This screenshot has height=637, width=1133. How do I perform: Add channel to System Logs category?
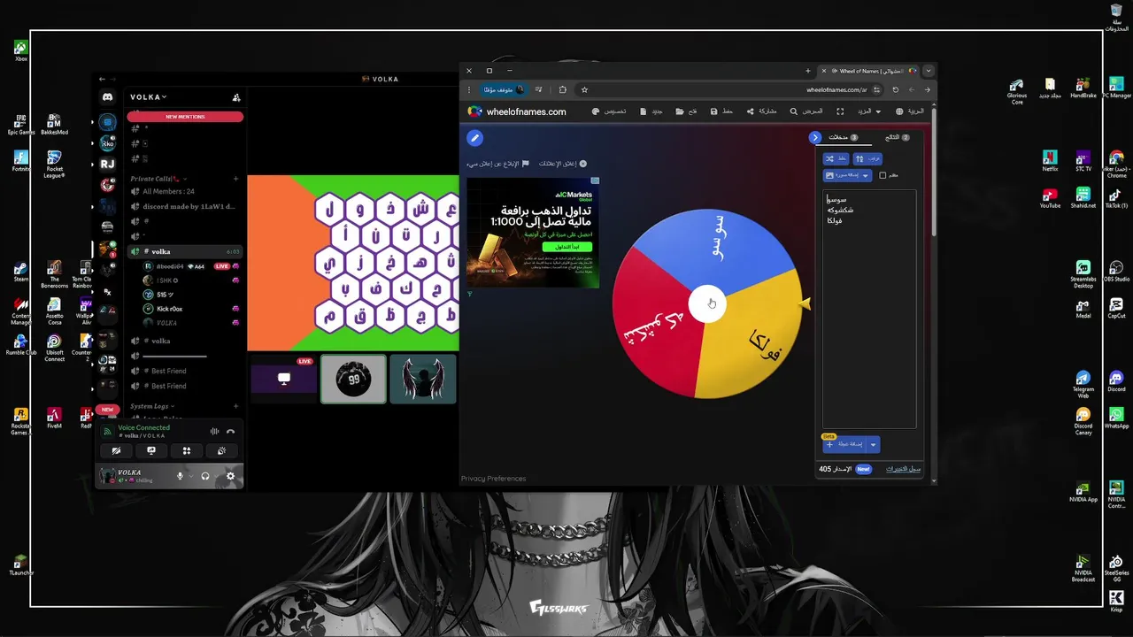(236, 406)
